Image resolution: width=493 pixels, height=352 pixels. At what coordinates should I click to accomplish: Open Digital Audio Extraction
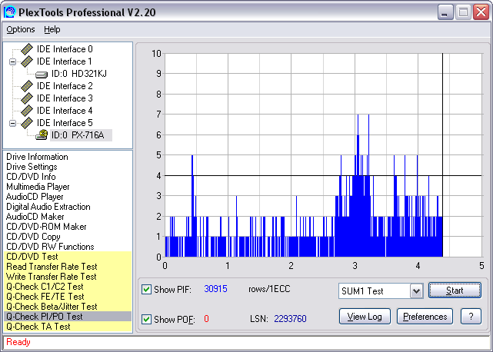coord(48,207)
